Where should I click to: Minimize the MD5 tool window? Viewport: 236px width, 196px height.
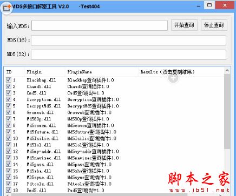(199, 6)
